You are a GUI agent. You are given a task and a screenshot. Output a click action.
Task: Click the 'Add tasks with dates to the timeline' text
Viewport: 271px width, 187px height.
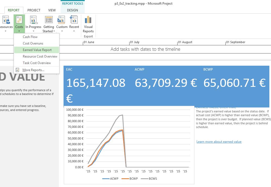click(x=145, y=49)
